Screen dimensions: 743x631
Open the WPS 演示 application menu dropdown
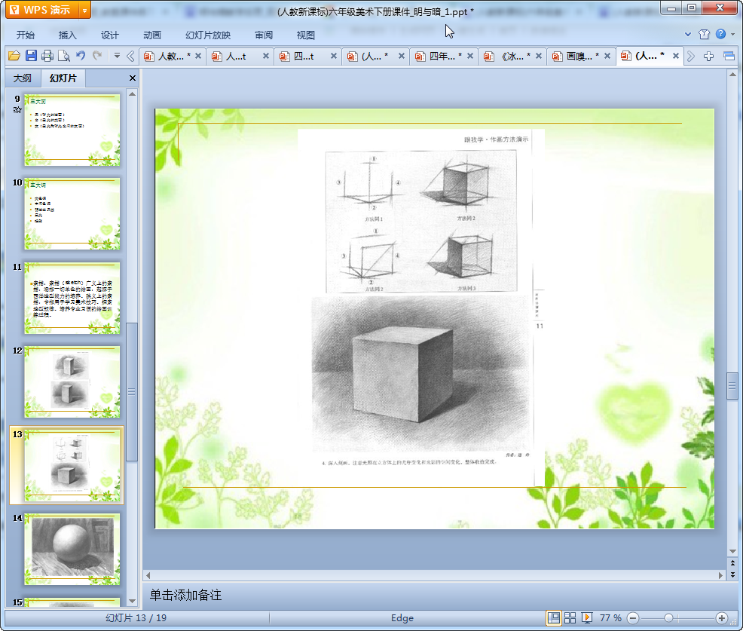click(x=84, y=10)
